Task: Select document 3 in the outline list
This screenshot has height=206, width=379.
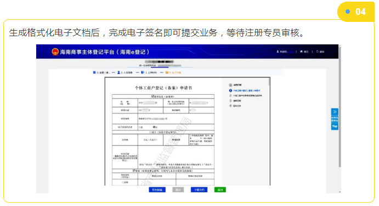Action: 235,101
